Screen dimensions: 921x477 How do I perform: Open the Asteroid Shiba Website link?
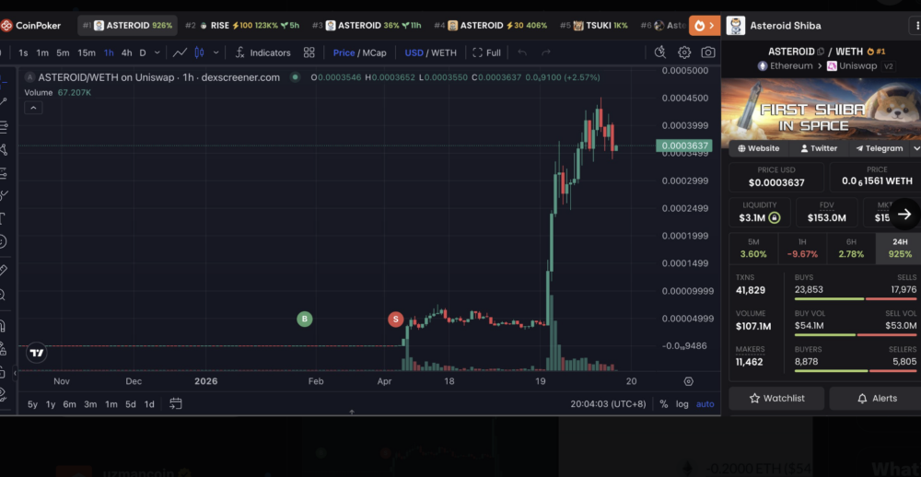pyautogui.click(x=758, y=148)
